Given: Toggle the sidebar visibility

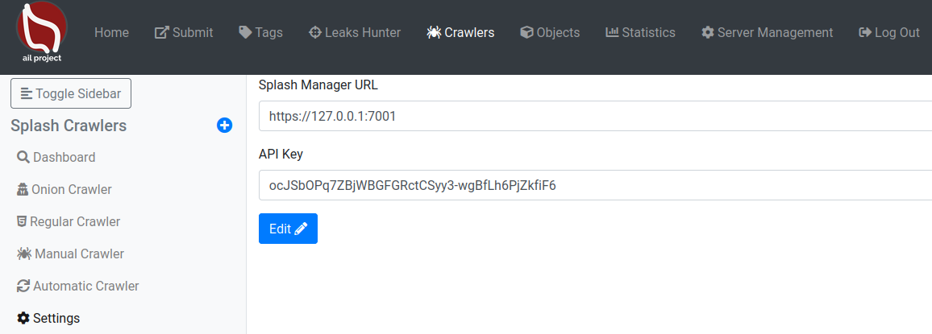Looking at the screenshot, I should coord(71,93).
